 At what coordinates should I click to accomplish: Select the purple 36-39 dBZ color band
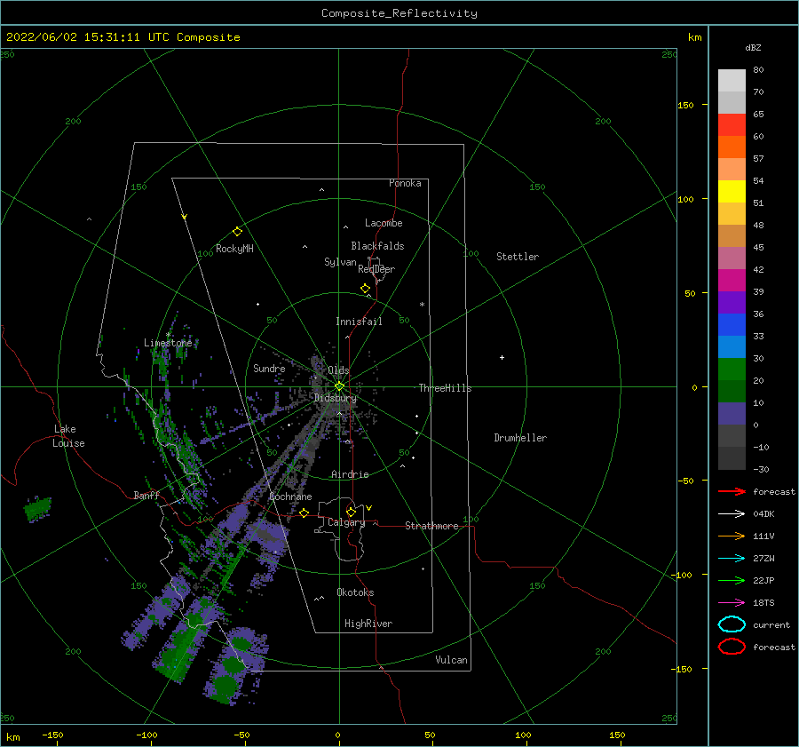(x=732, y=302)
